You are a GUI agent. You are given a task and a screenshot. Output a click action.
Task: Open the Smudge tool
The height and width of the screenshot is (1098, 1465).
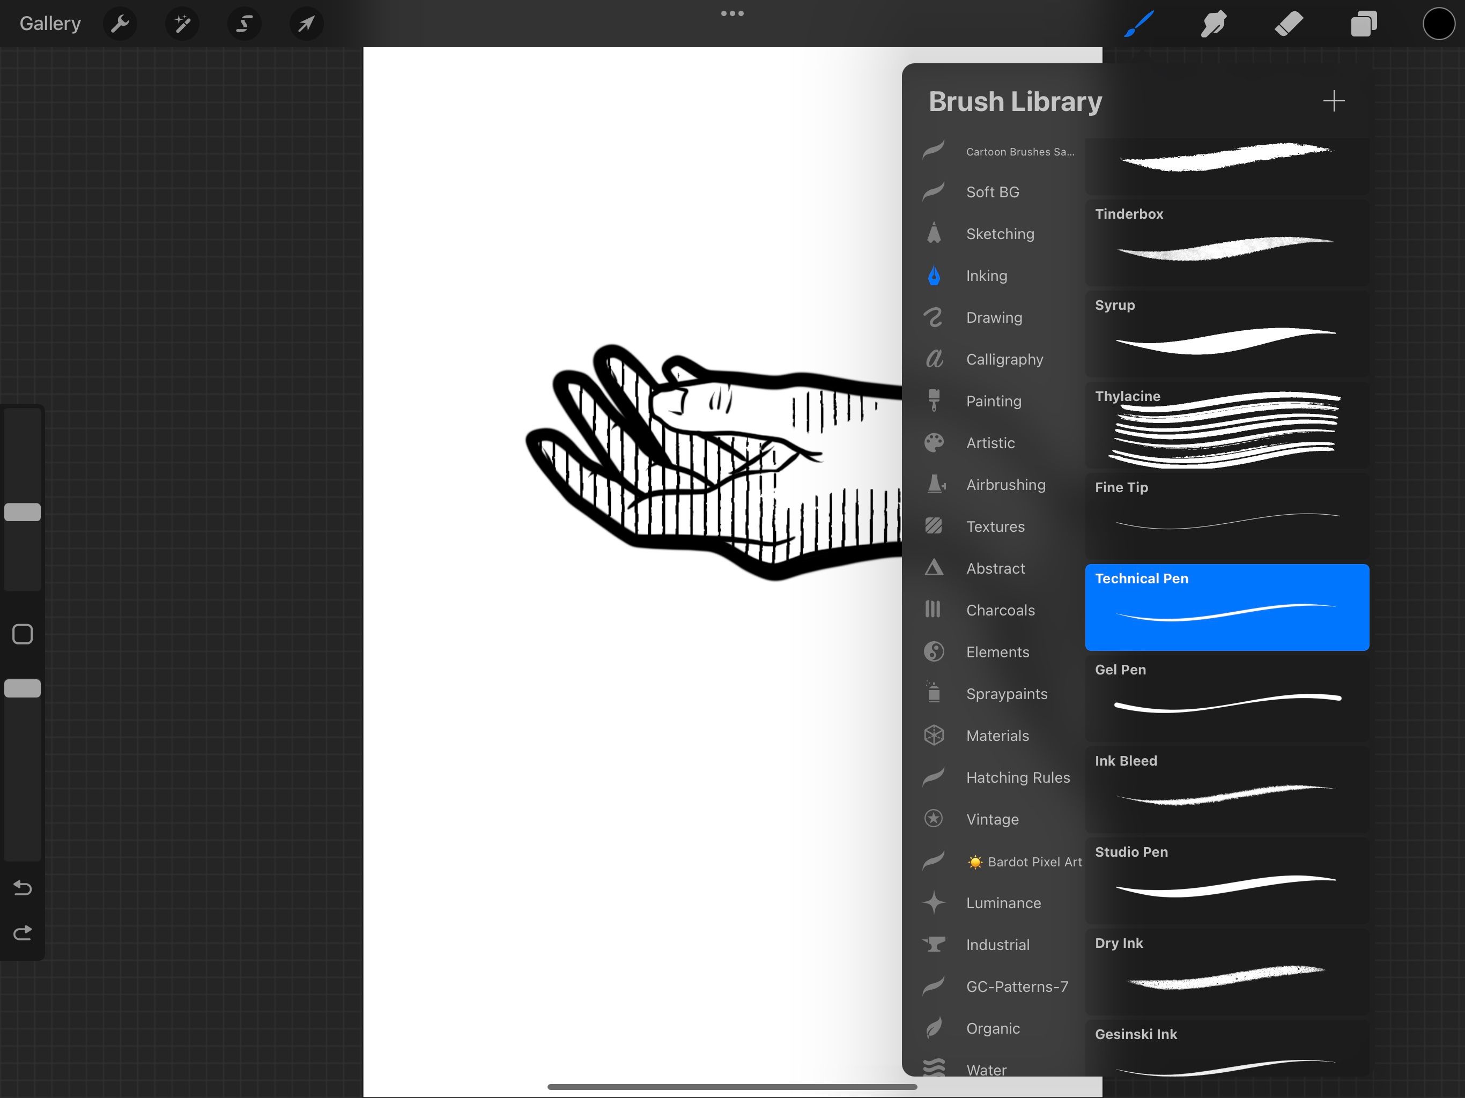click(x=1211, y=24)
